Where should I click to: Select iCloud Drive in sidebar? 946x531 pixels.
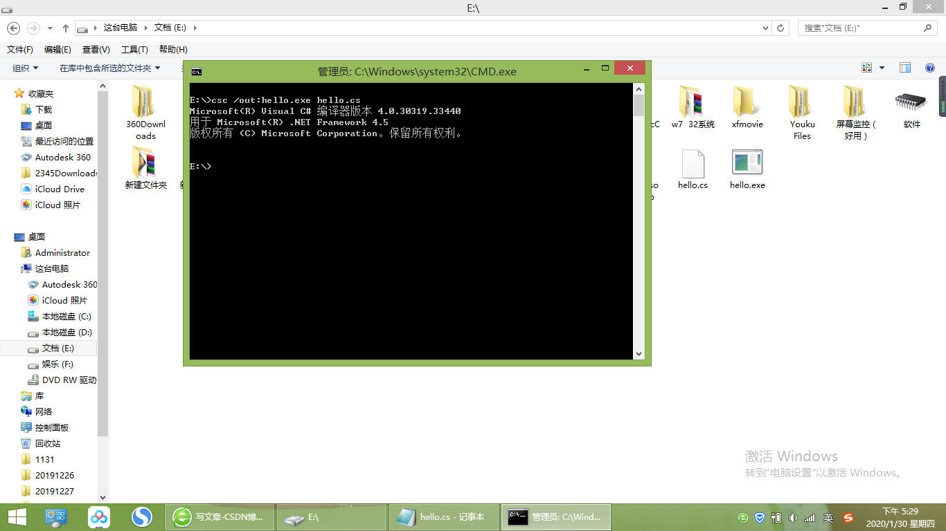60,189
